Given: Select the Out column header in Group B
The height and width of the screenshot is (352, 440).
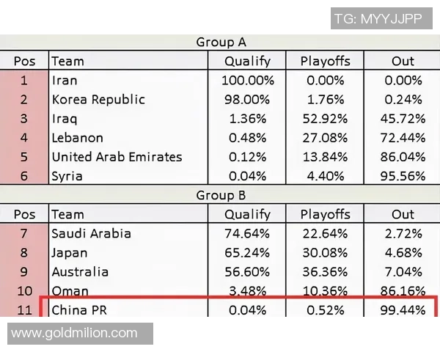Looking at the screenshot, I should 403,215.
